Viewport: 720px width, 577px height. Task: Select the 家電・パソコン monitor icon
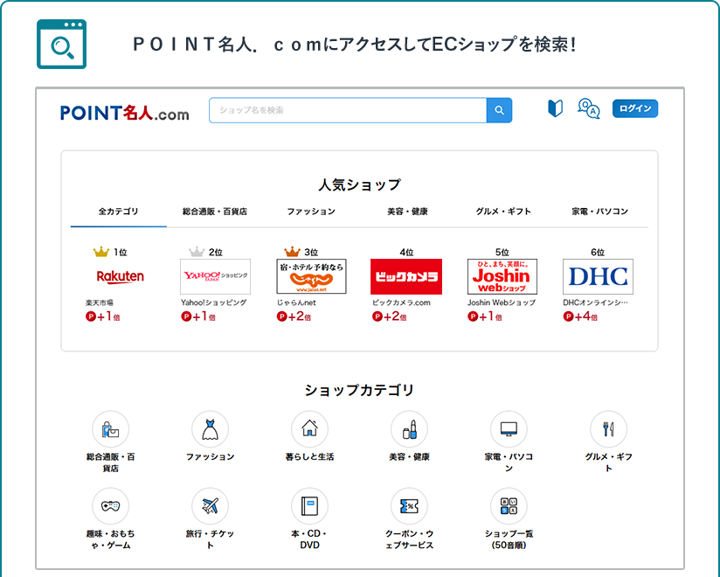[x=509, y=429]
